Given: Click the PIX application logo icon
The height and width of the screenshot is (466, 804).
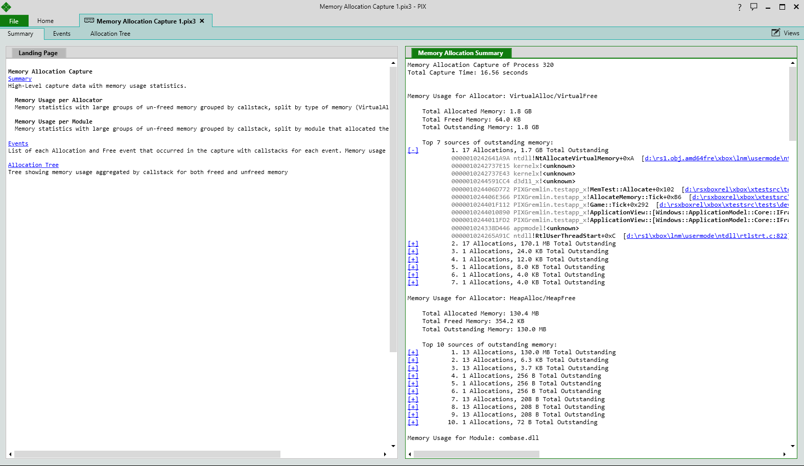Looking at the screenshot, I should coord(6,7).
